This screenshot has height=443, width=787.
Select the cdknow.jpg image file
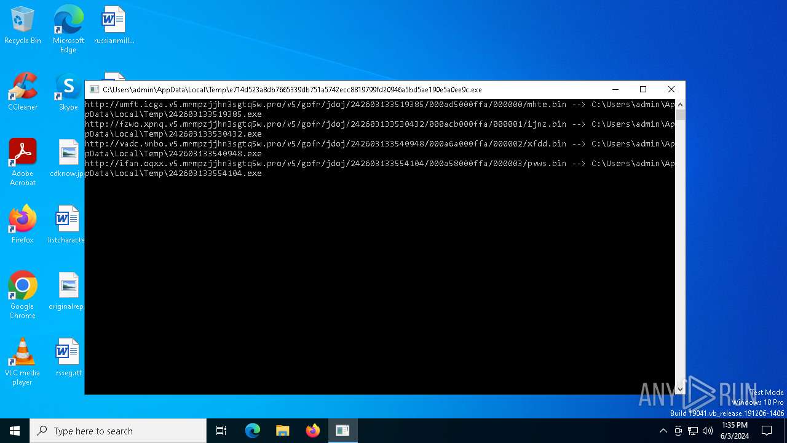67,159
